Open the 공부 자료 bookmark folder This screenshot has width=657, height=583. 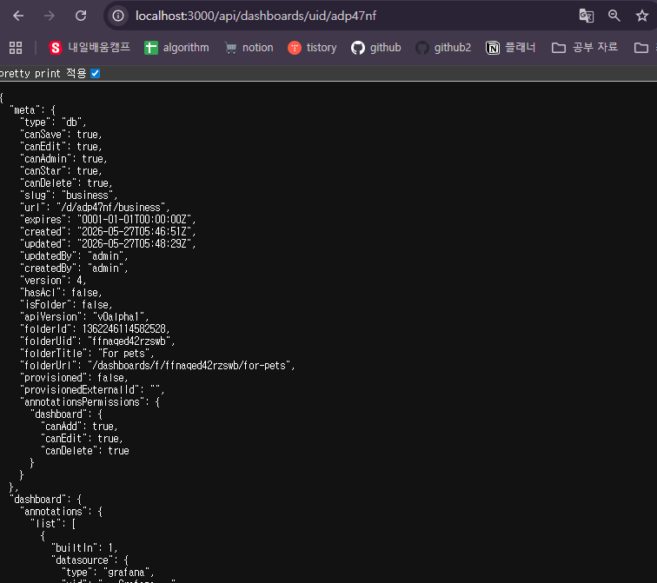pyautogui.click(x=585, y=48)
